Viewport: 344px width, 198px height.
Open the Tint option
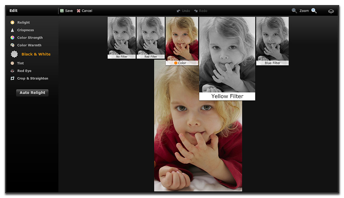point(20,63)
